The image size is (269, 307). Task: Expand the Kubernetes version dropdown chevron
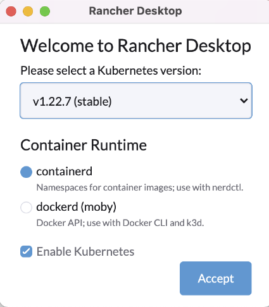coord(244,101)
